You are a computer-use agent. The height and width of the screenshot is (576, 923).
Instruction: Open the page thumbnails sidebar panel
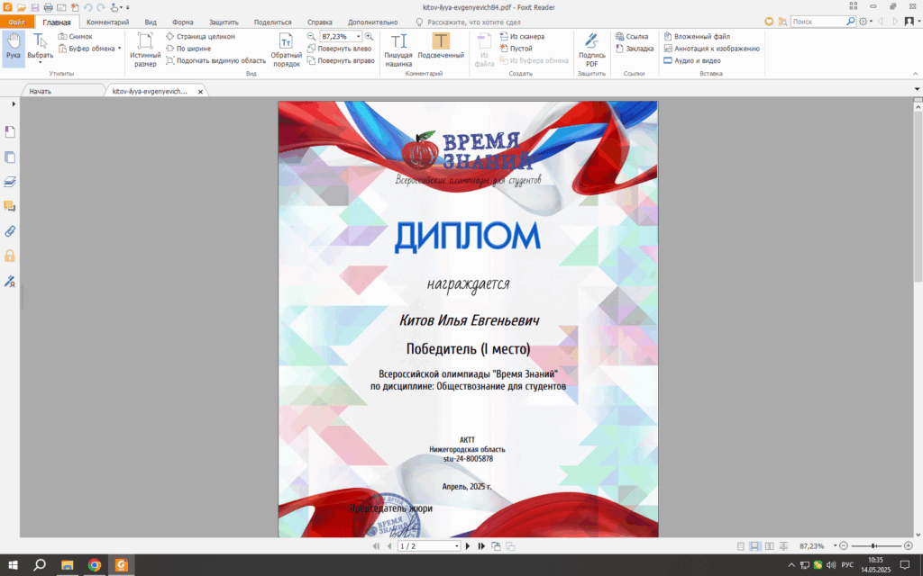[x=10, y=157]
